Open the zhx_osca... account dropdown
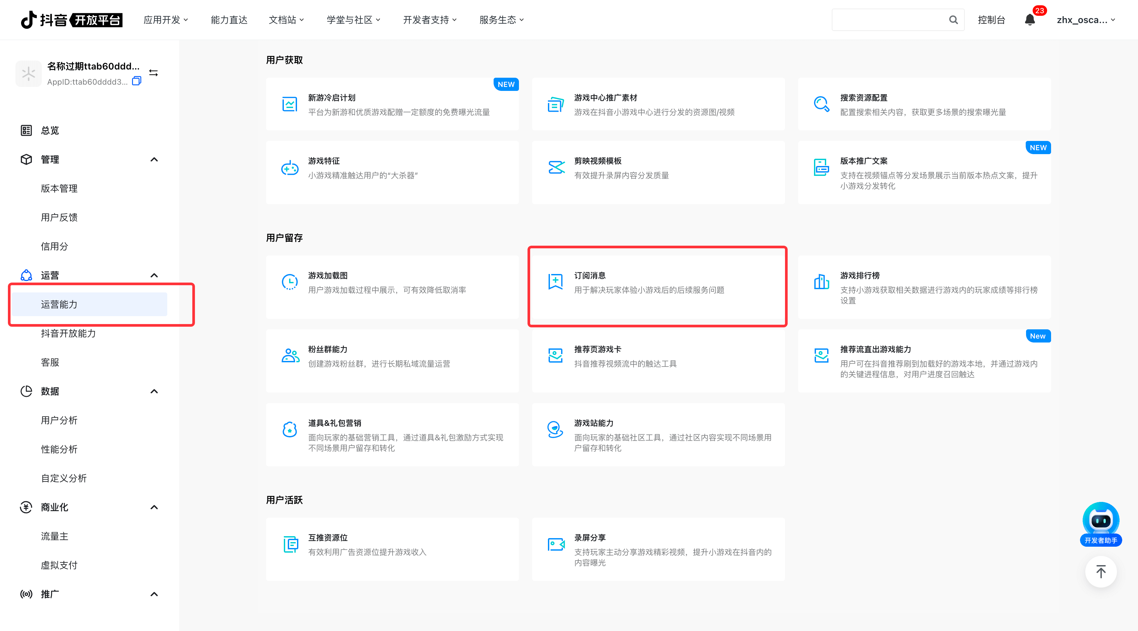Screen dimensions: 1138x631 point(1085,20)
